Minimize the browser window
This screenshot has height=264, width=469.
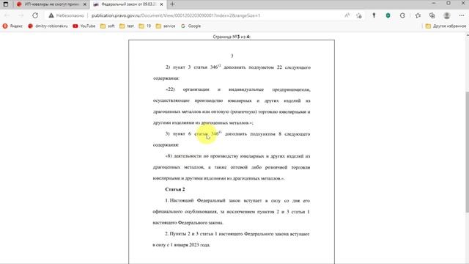(434, 3)
